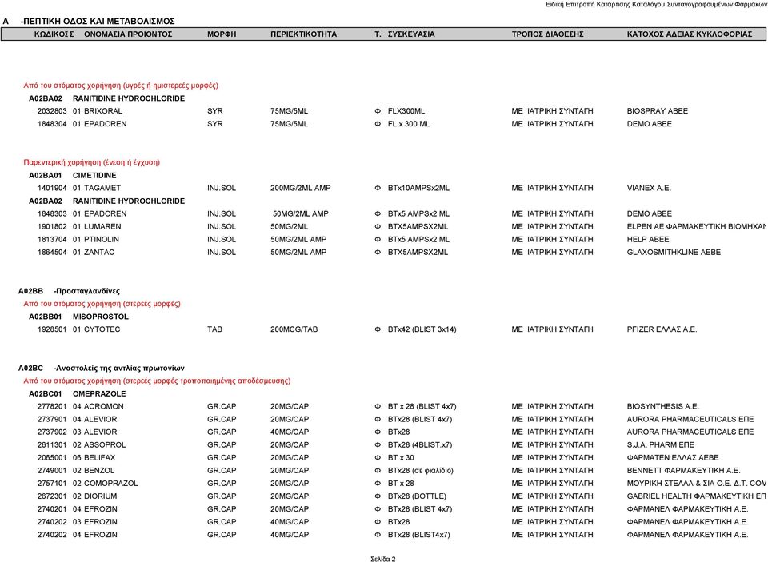The width and height of the screenshot is (768, 562).
Task: Select the A02BB Προσταγλανδίνες group heading
Action: (x=69, y=291)
